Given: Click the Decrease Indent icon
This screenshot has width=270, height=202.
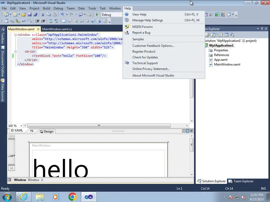Looking at the screenshot, I should [x=37, y=21].
